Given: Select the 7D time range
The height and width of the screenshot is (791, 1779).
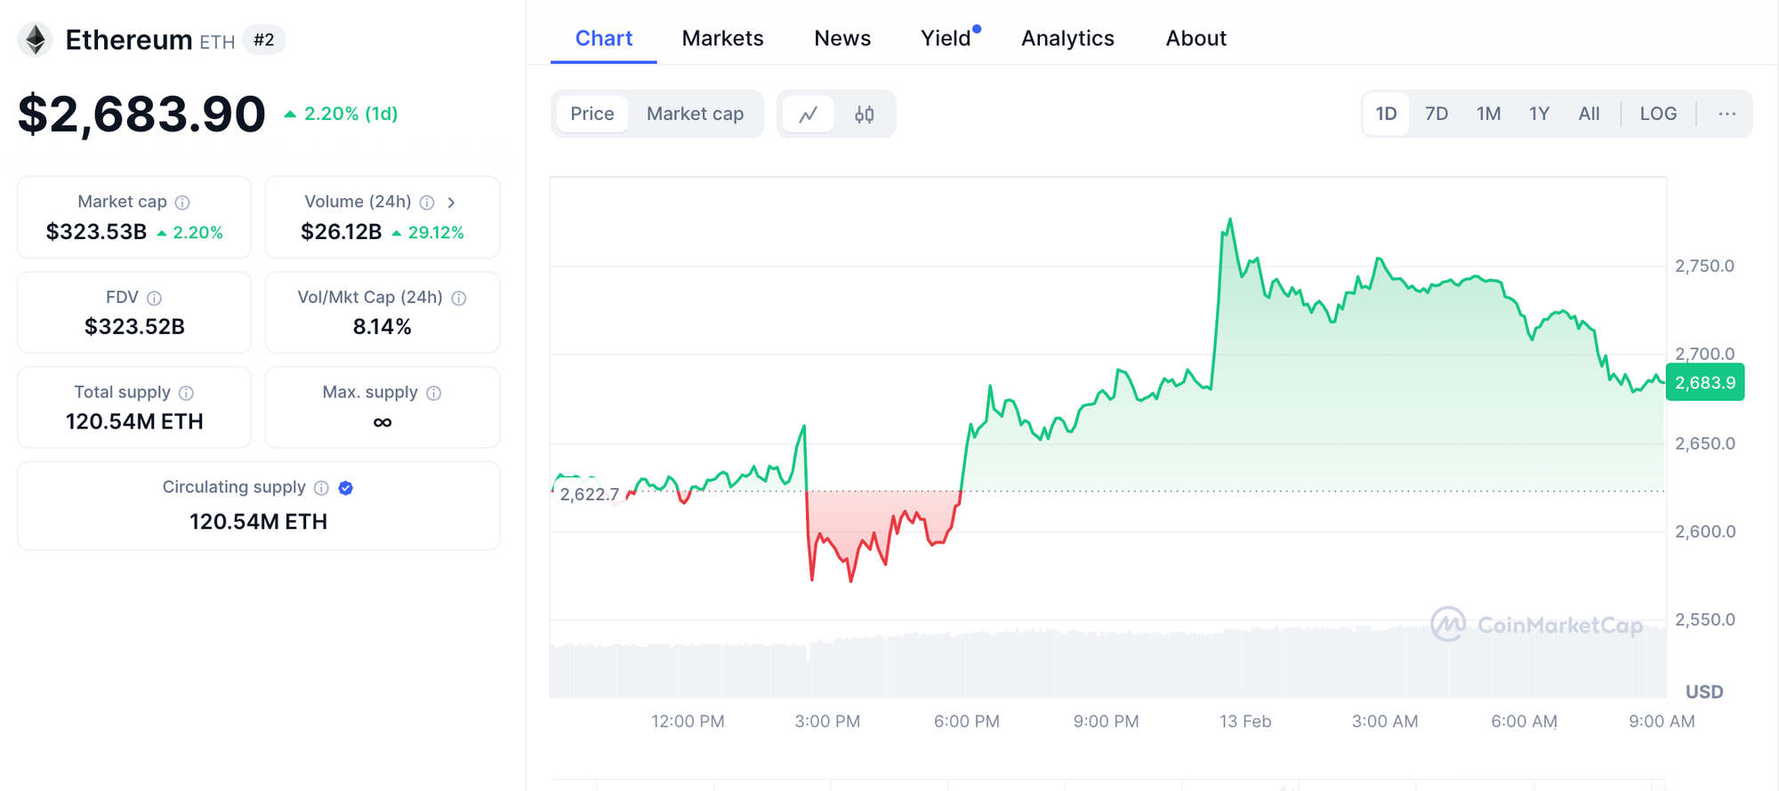Looking at the screenshot, I should pos(1436,114).
